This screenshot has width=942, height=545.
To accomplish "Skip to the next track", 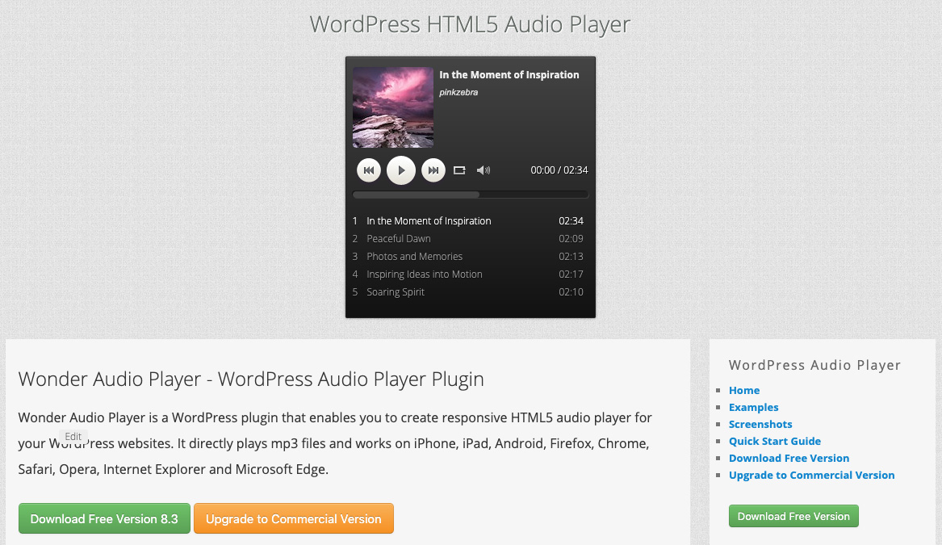I will pos(433,170).
